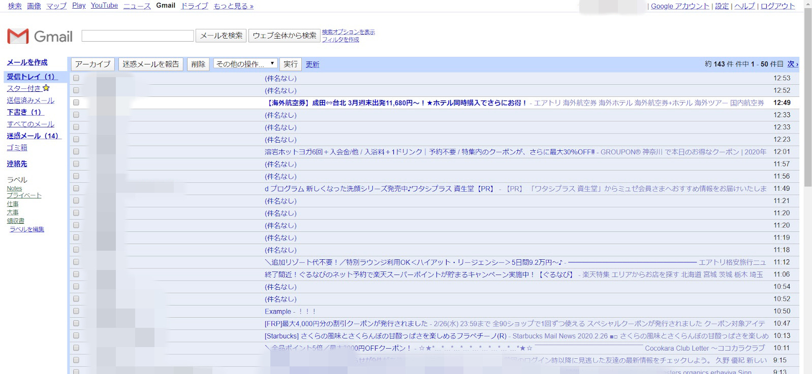
Task: Open Google アカウント link
Action: coord(680,6)
